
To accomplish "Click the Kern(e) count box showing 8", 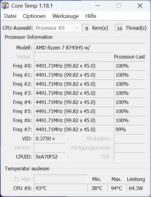I will click(x=87, y=28).
